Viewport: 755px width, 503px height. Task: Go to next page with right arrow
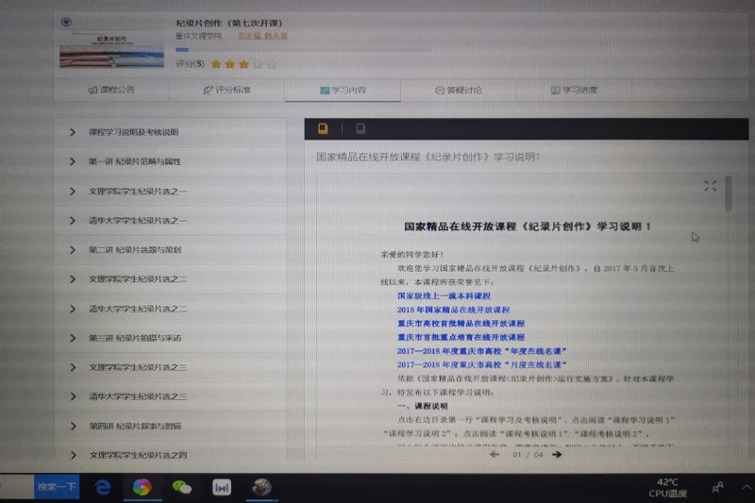tap(557, 454)
